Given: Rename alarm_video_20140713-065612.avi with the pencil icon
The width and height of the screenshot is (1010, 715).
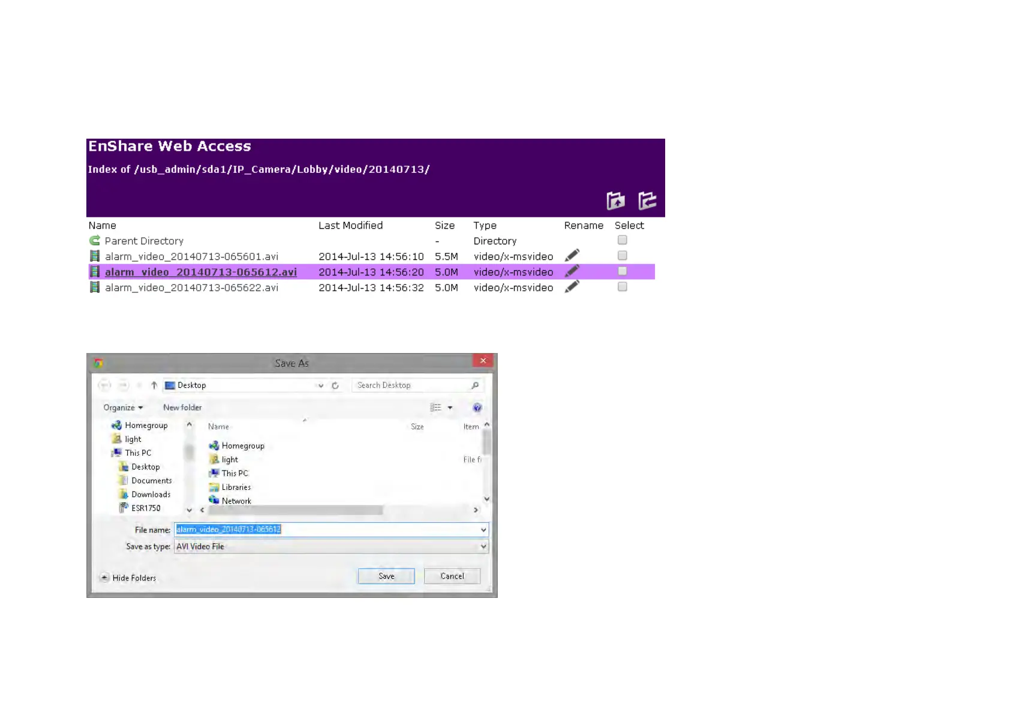Looking at the screenshot, I should [x=572, y=271].
